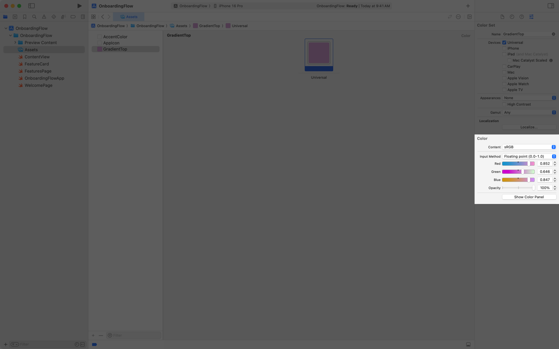This screenshot has height=349, width=559.
Task: Open the Quick Help inspector question icon
Action: [521, 17]
